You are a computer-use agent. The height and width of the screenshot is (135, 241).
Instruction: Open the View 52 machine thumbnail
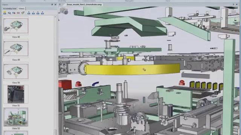pos(16,117)
